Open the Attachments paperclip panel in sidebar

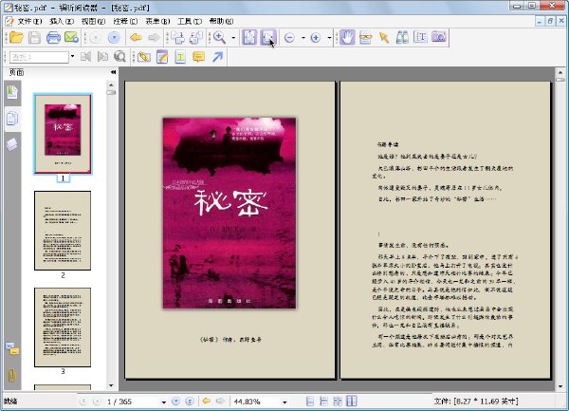(12, 375)
